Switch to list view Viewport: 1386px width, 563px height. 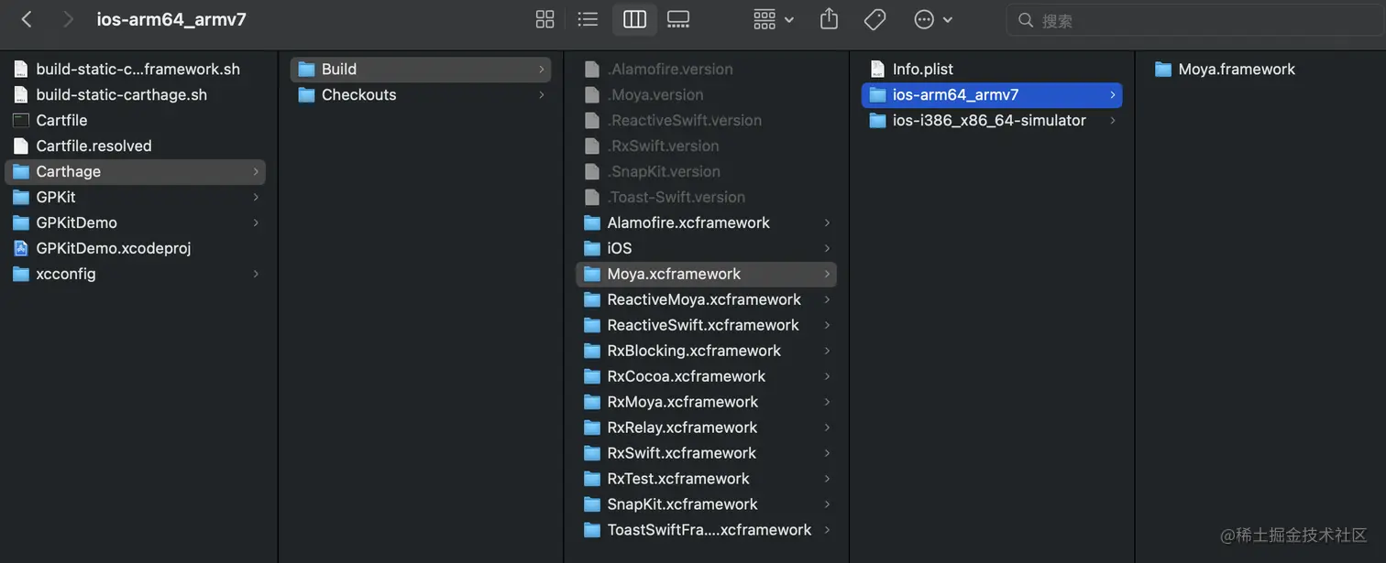tap(588, 19)
